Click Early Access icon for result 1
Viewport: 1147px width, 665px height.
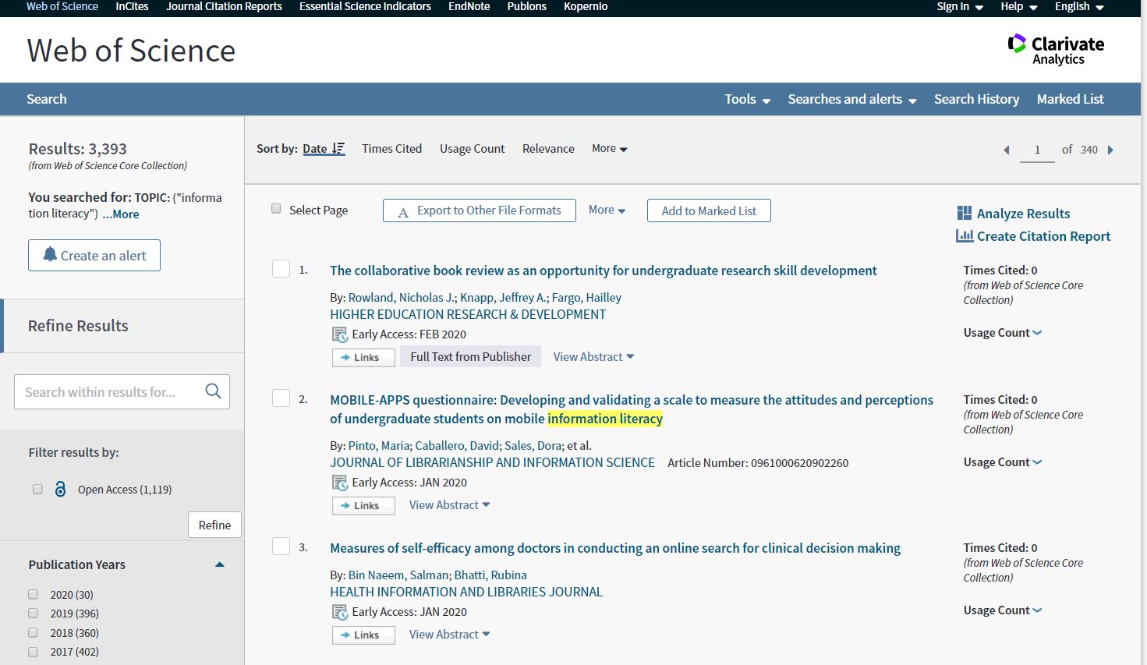click(340, 334)
